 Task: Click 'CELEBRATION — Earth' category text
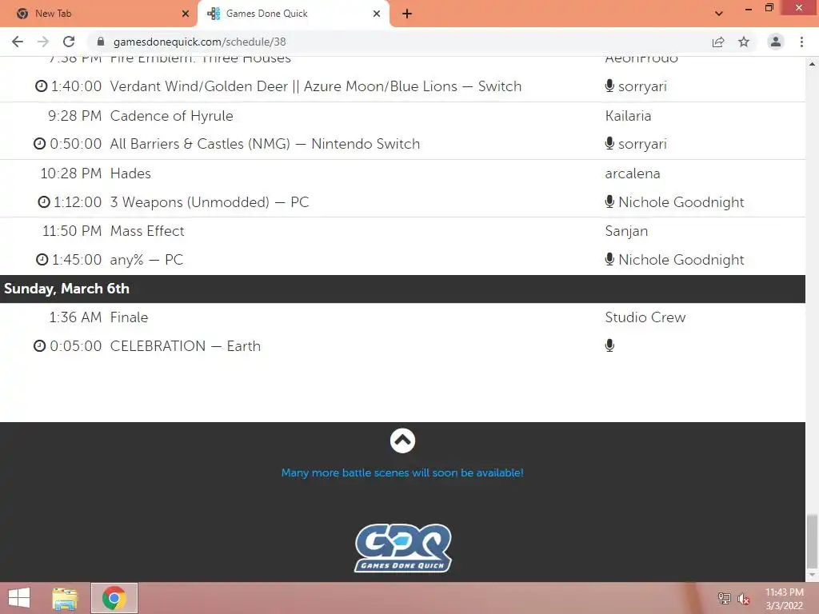pos(185,346)
